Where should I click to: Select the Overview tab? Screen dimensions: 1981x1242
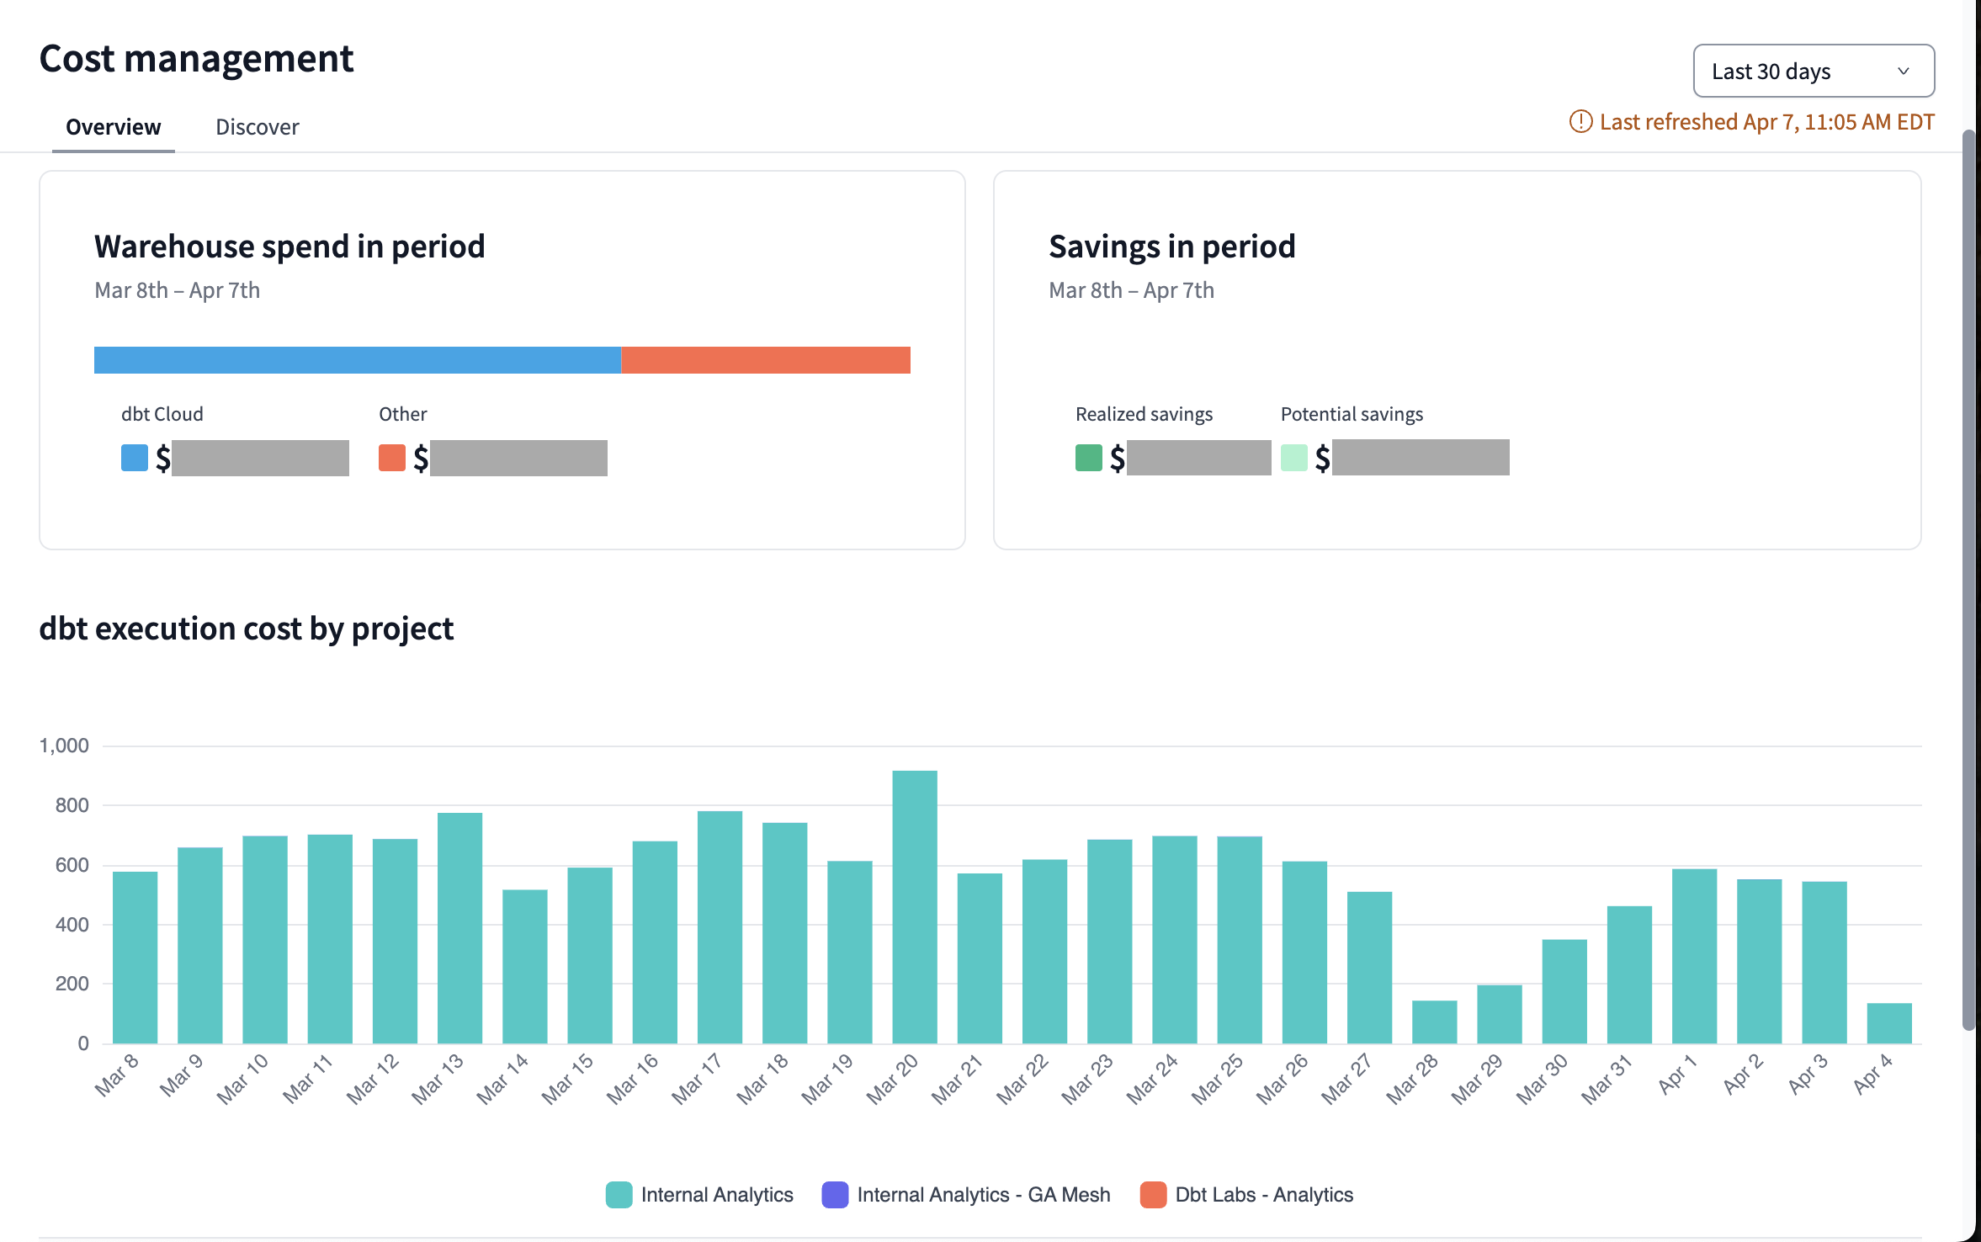tap(113, 126)
